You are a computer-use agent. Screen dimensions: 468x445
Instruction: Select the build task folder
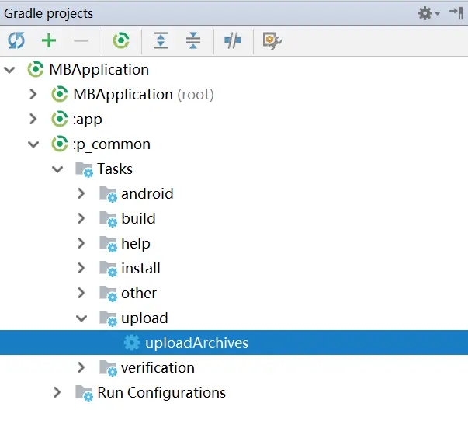point(138,219)
